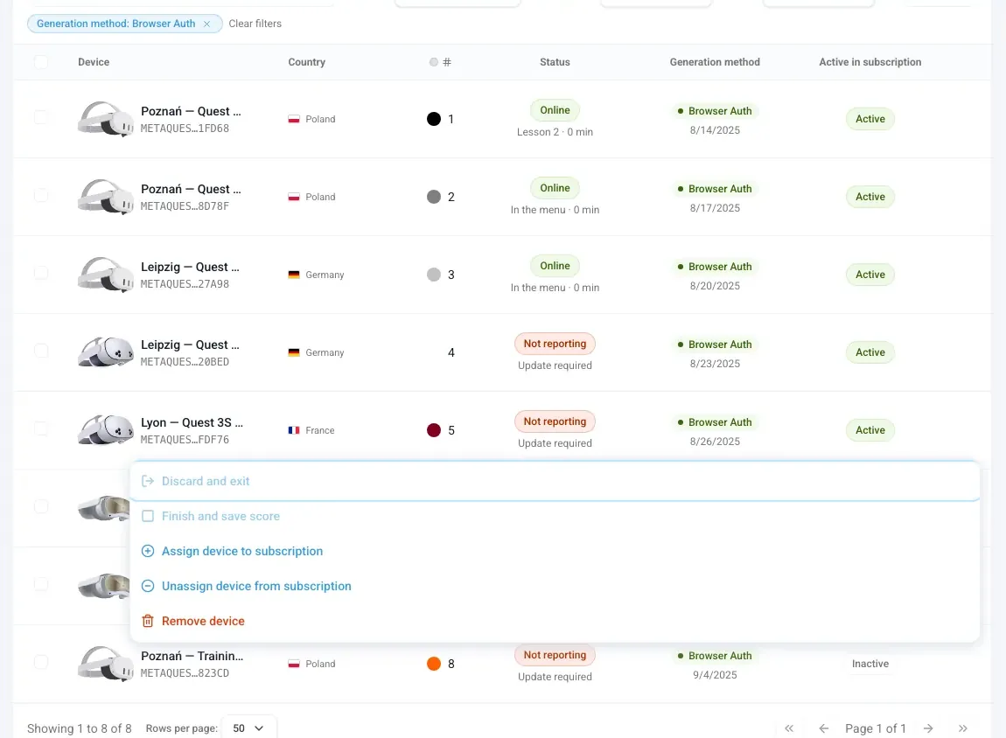Click the trash icon for Remove device

click(x=148, y=621)
